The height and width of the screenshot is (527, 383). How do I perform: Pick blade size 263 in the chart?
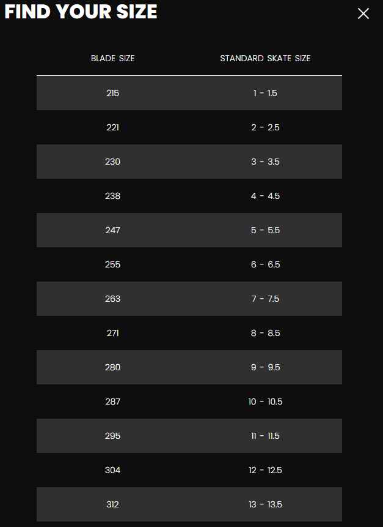point(113,299)
